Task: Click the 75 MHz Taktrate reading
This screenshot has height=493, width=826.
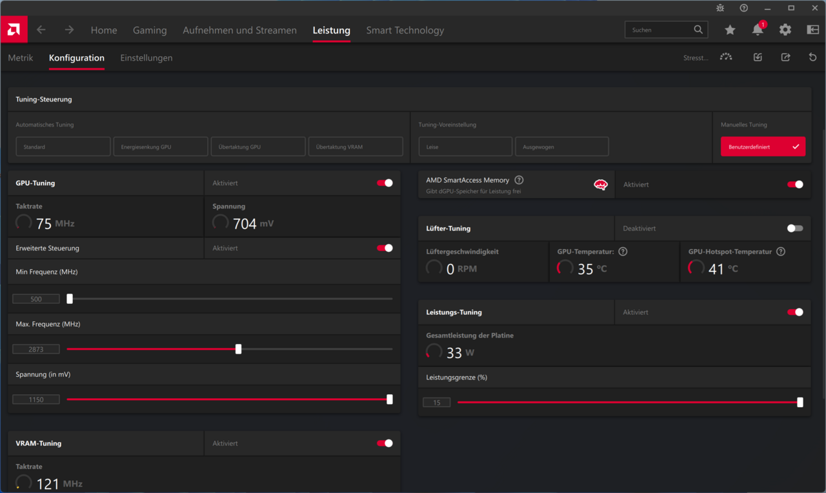Action: click(x=55, y=223)
